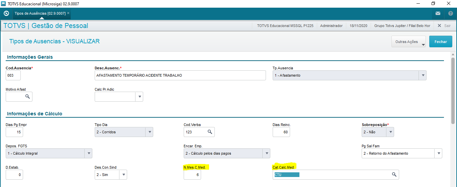Click the vertical scrollbar thumb

(x=453, y=91)
